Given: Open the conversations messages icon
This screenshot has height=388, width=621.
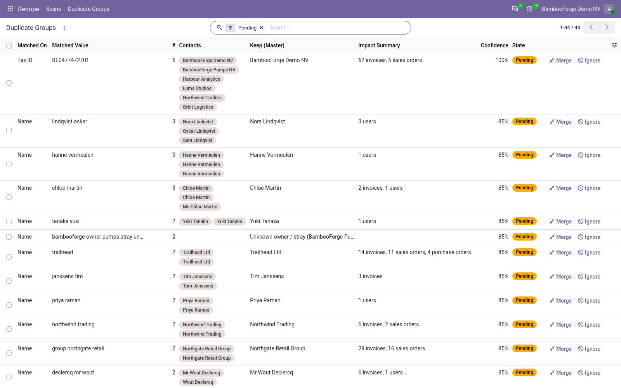Looking at the screenshot, I should coord(515,9).
